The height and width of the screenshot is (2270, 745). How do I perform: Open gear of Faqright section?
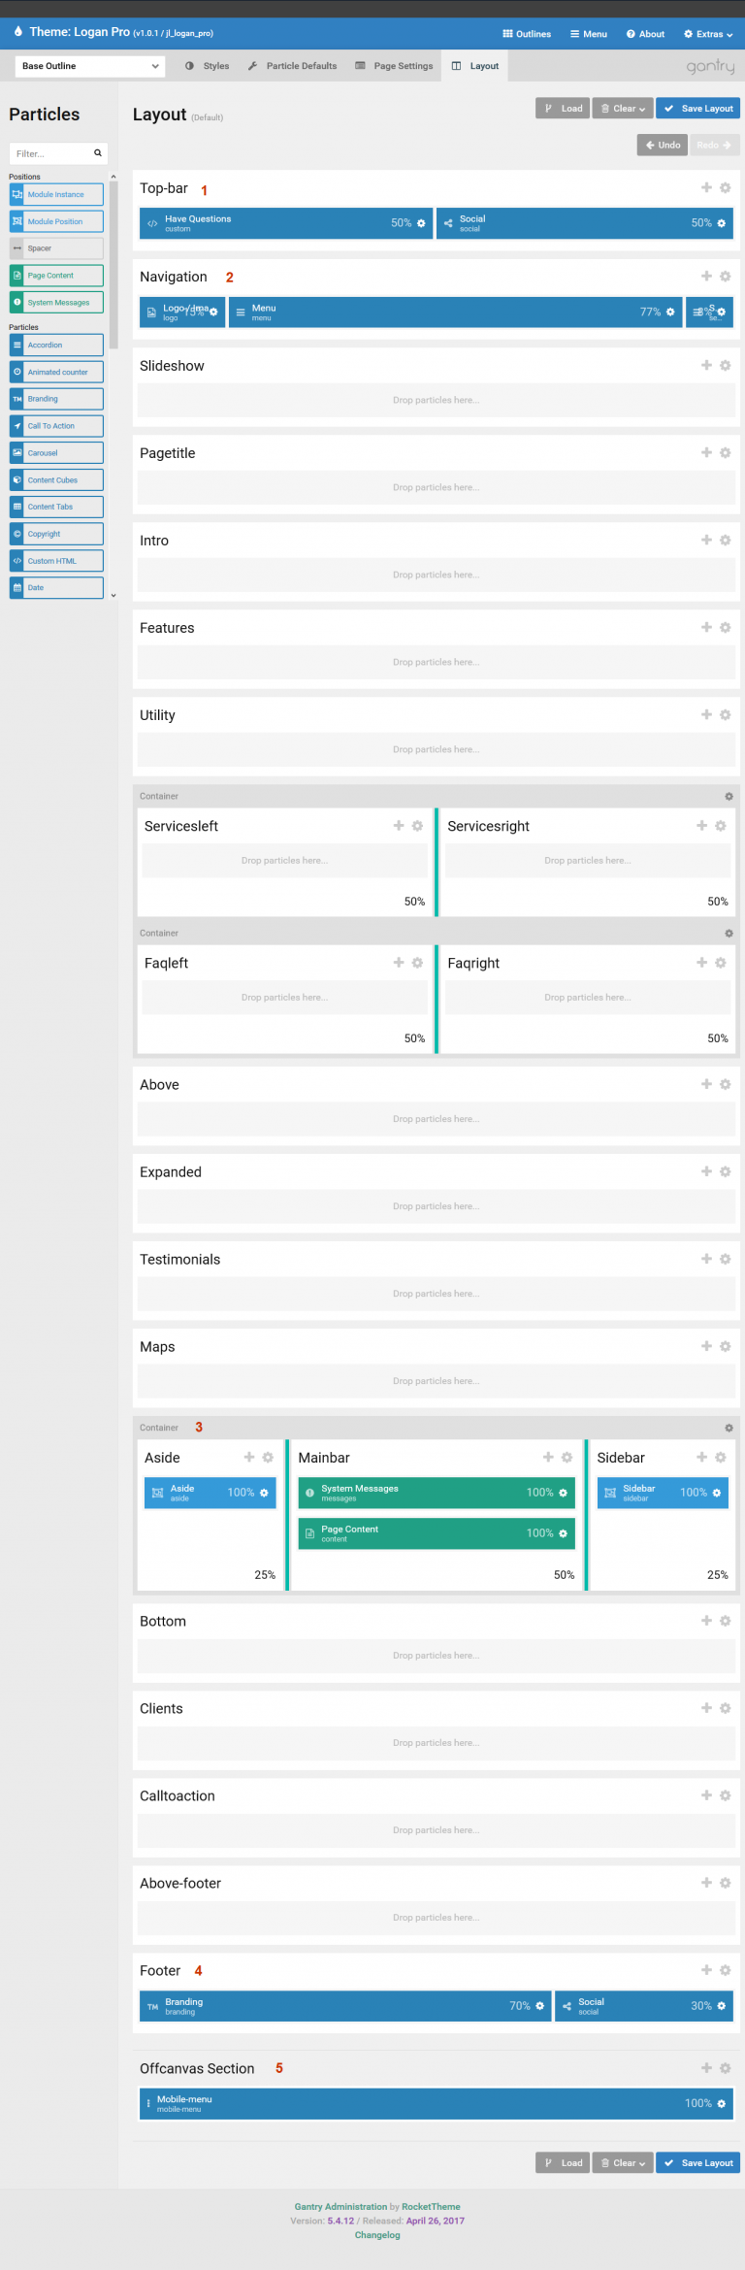click(720, 963)
